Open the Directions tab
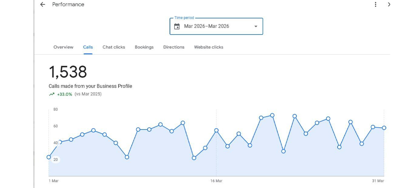 click(174, 47)
